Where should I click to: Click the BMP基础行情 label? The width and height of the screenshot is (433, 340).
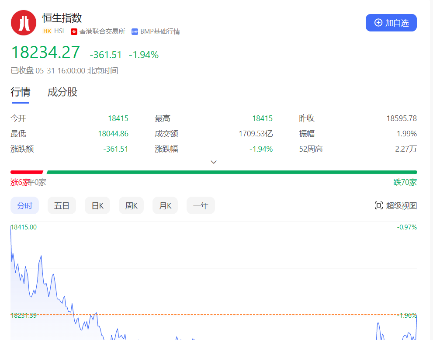160,31
